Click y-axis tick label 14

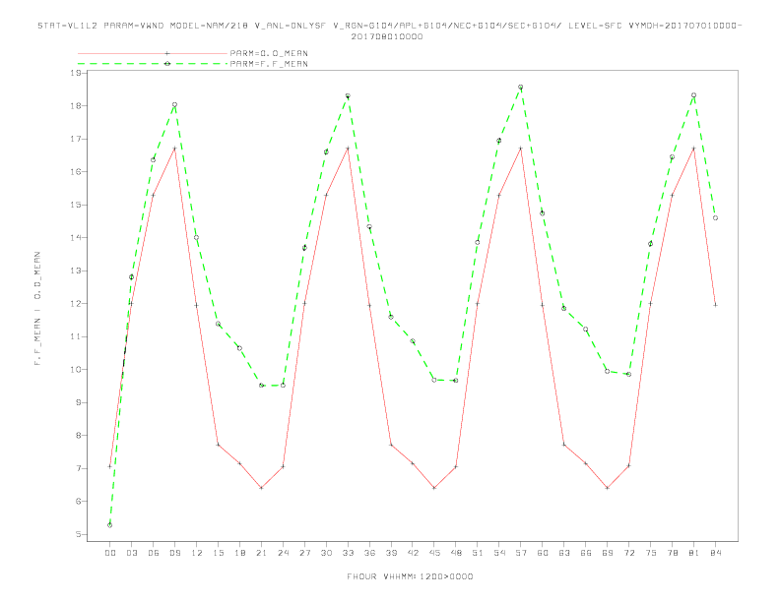pyautogui.click(x=76, y=237)
